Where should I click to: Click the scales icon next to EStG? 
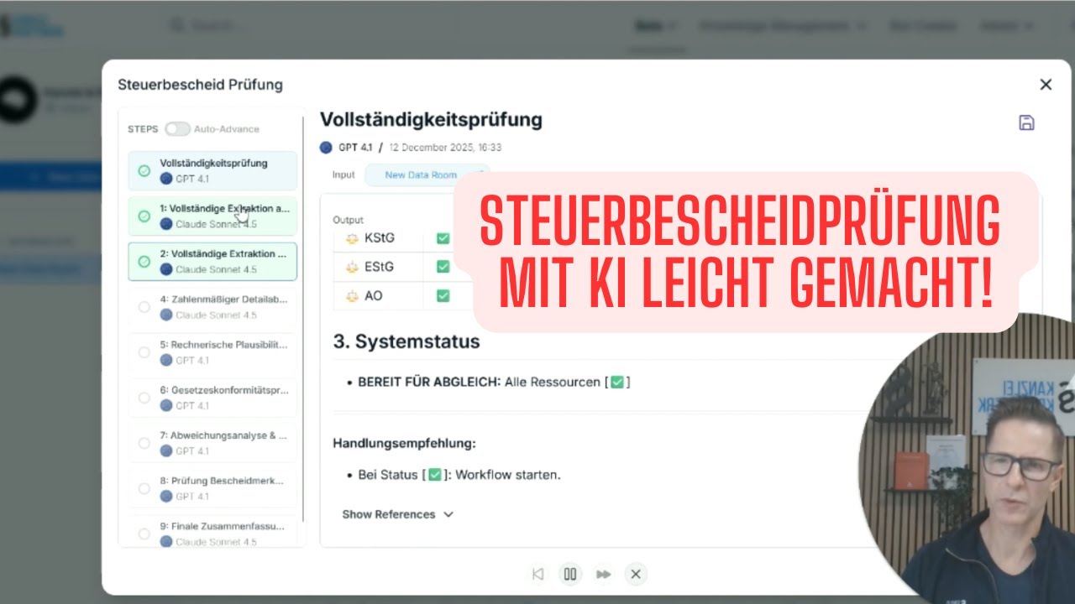coord(352,267)
